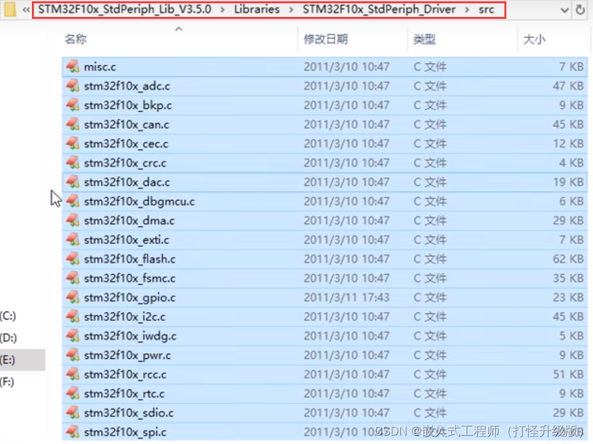Open the address bar dropdown arrow
This screenshot has width=593, height=444.
(x=566, y=10)
